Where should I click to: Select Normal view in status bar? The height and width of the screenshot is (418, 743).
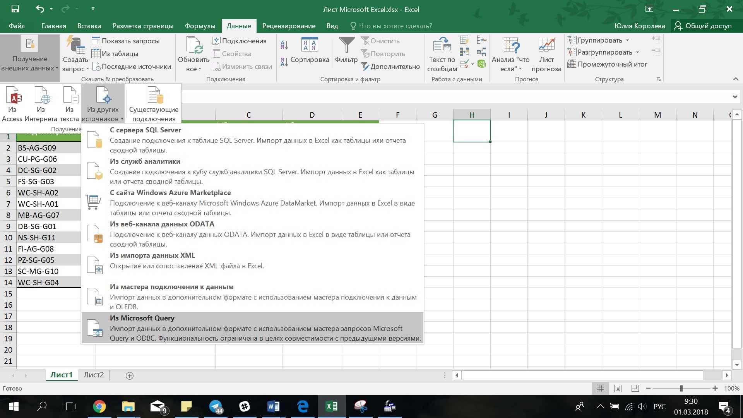(x=600, y=388)
